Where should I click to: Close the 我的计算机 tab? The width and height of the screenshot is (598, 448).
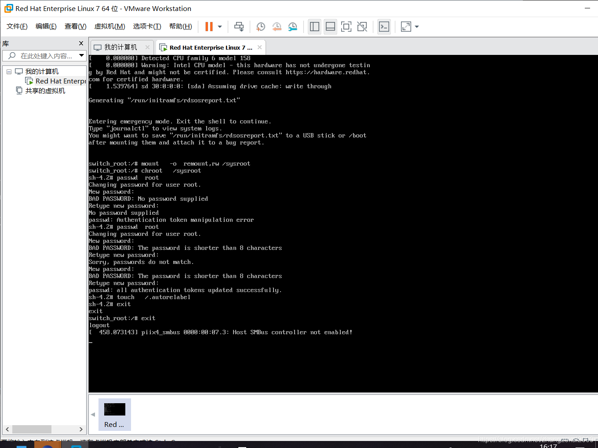tap(147, 47)
